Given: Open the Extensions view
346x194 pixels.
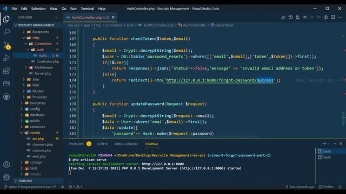Looking at the screenshot, I should (6, 71).
